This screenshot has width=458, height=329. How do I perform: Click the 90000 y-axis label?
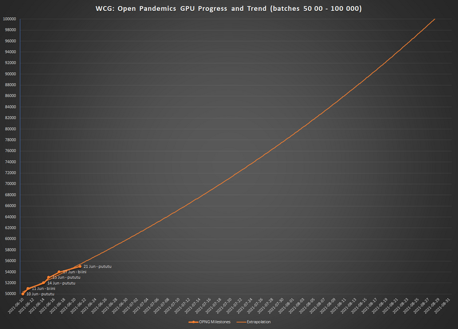[10, 74]
